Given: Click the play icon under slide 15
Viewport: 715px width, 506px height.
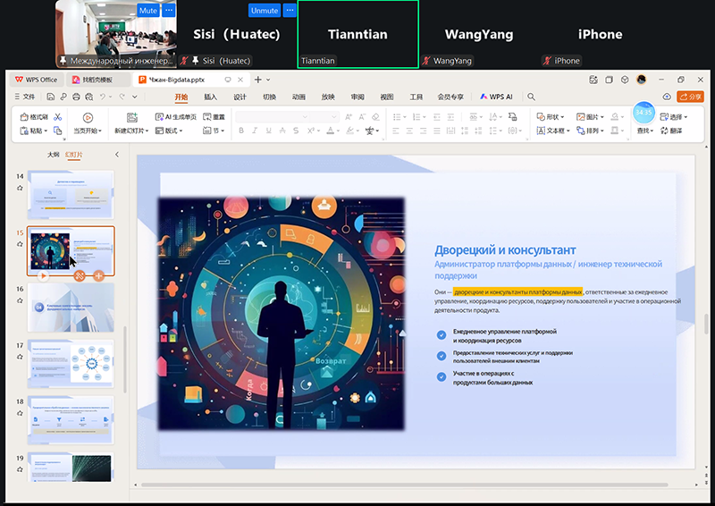Looking at the screenshot, I should (x=41, y=275).
